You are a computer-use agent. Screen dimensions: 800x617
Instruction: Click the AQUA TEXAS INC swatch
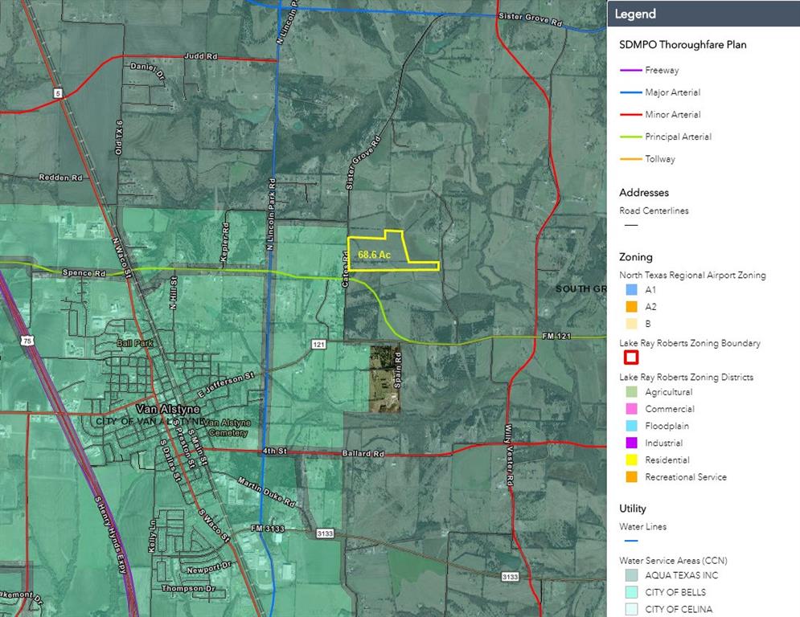click(631, 575)
